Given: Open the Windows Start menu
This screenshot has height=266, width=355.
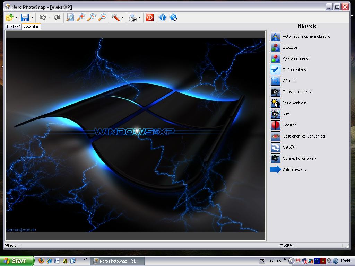Looking at the screenshot, I should point(17,261).
